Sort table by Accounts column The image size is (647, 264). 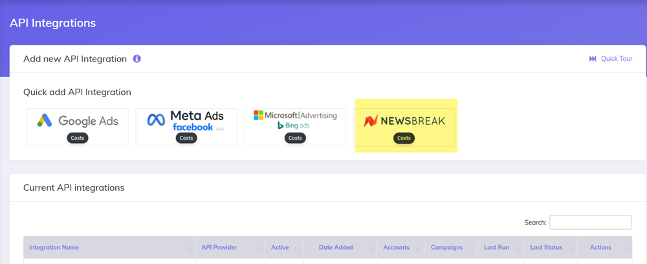click(400, 247)
